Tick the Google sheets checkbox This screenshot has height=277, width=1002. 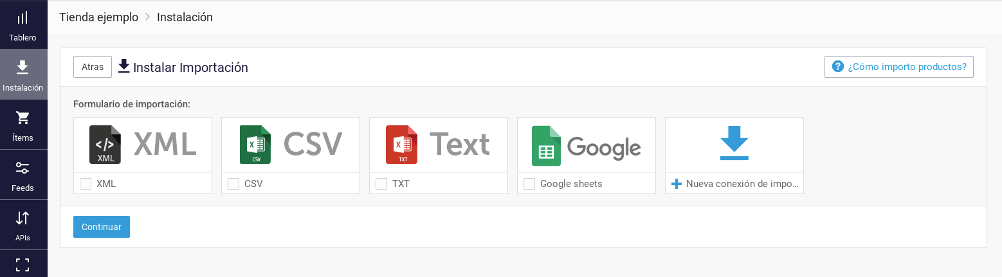pyautogui.click(x=529, y=184)
